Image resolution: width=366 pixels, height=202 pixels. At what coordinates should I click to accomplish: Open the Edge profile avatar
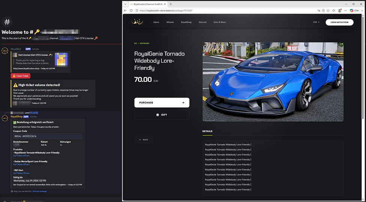pyautogui.click(x=340, y=11)
